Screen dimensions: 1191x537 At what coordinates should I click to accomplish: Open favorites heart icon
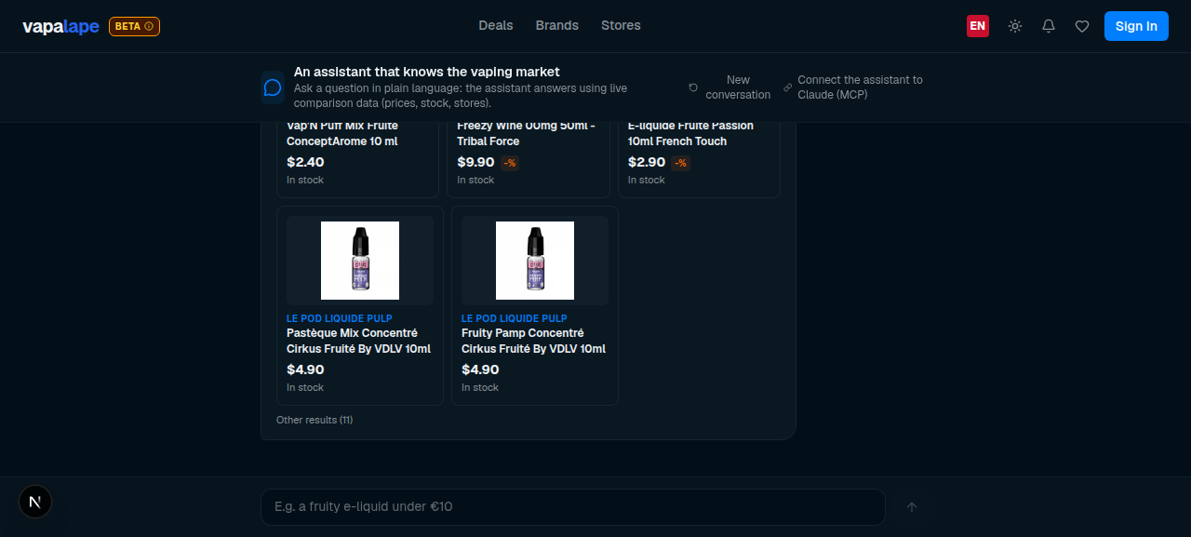point(1082,26)
